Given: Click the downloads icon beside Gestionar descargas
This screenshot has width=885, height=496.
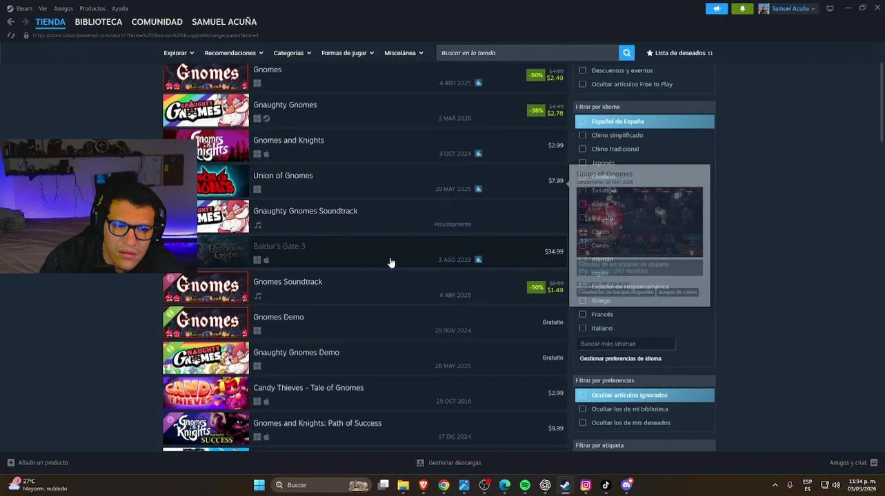Looking at the screenshot, I should [x=421, y=463].
